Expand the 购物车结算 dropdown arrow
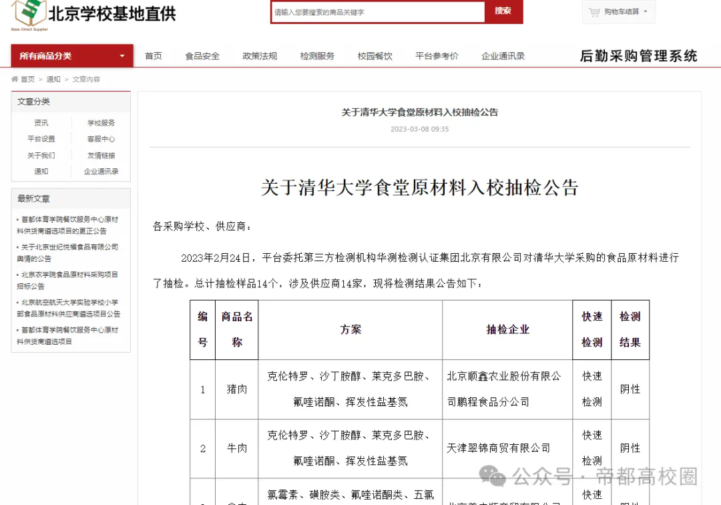Viewport: 721px width, 505px height. click(x=646, y=11)
